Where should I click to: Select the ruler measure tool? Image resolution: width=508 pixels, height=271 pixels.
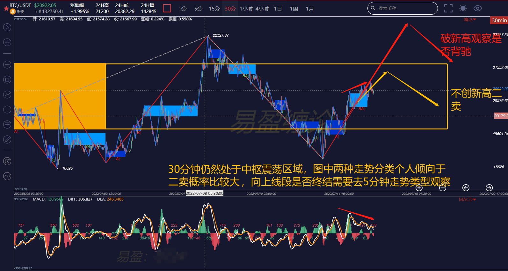pyautogui.click(x=7, y=140)
